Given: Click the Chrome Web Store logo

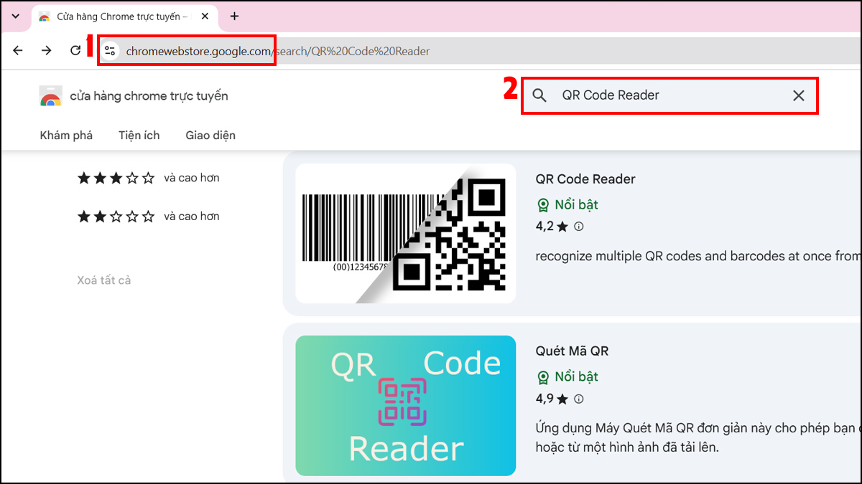Looking at the screenshot, I should pos(50,96).
